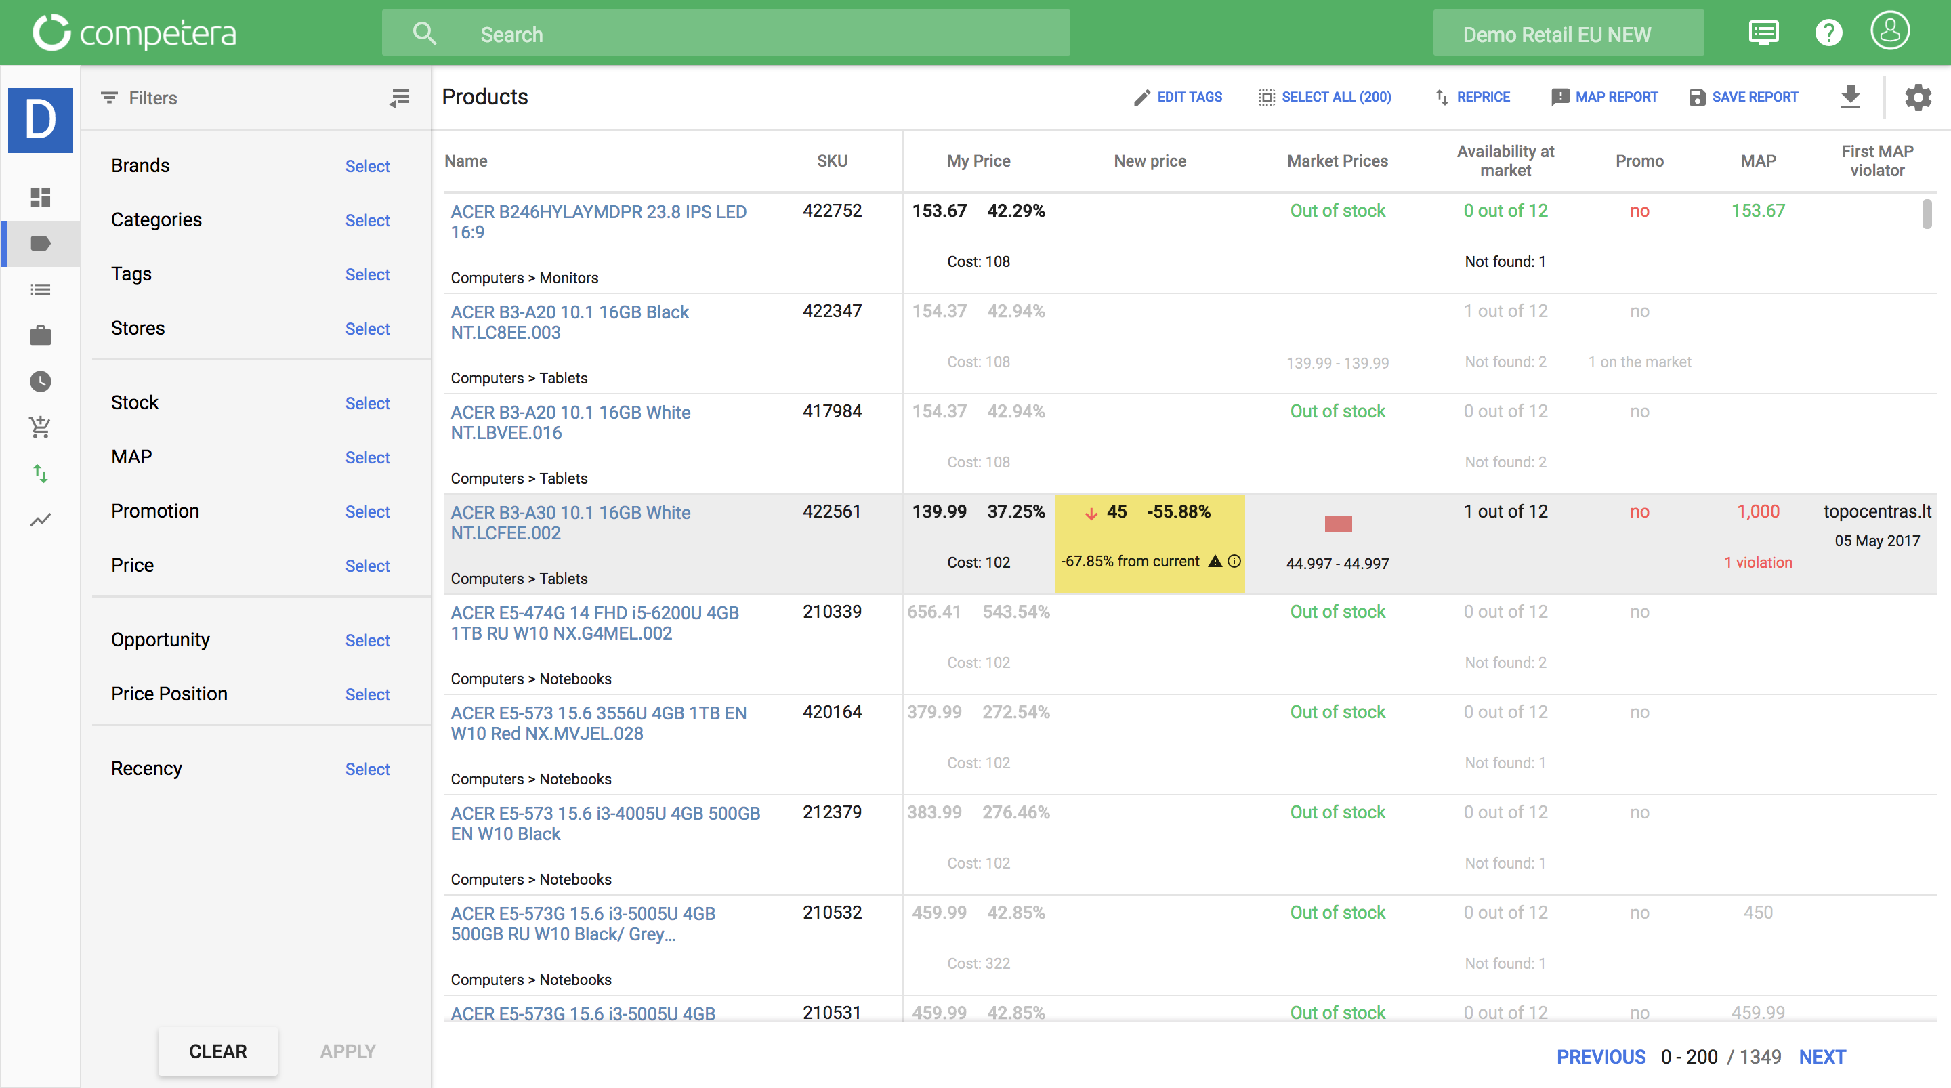Click the '1 violation' MAP text
The width and height of the screenshot is (1951, 1088).
[1758, 562]
